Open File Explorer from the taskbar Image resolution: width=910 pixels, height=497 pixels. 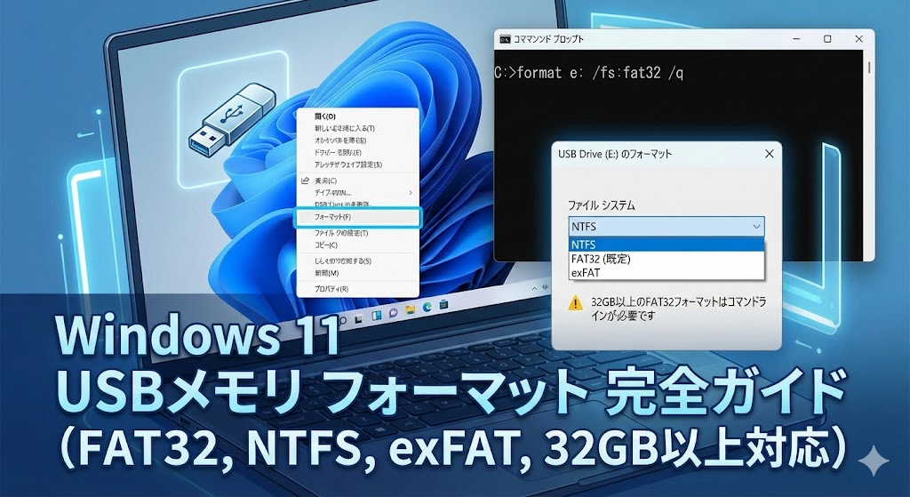(411, 310)
